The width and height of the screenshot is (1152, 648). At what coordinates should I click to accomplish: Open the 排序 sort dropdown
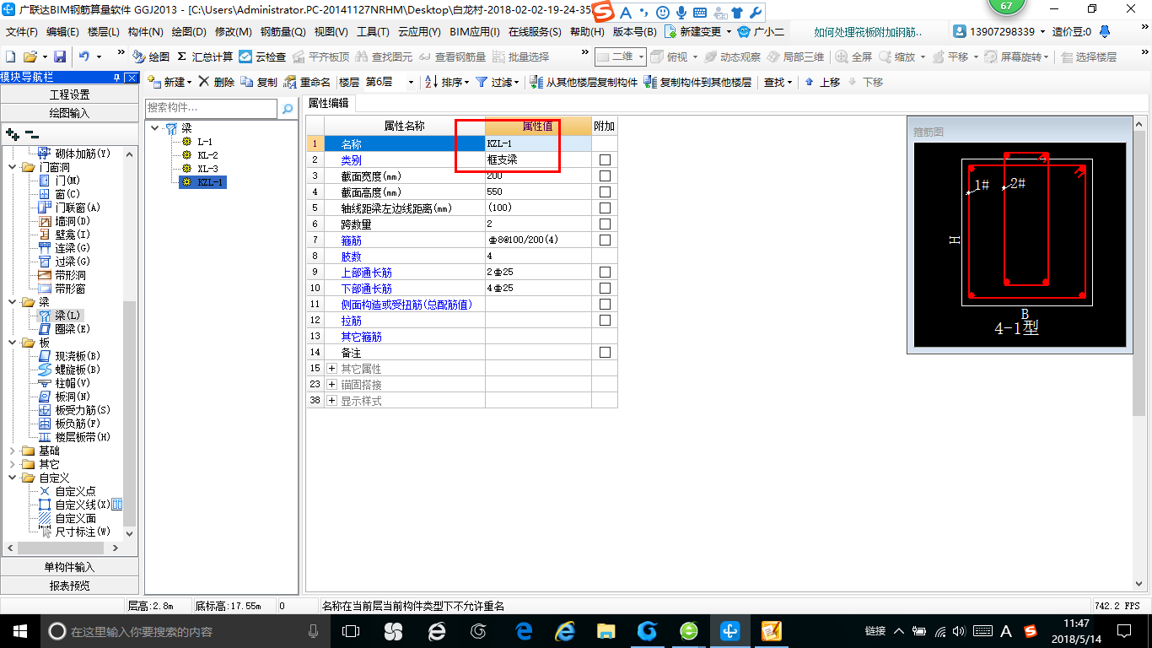coord(447,82)
